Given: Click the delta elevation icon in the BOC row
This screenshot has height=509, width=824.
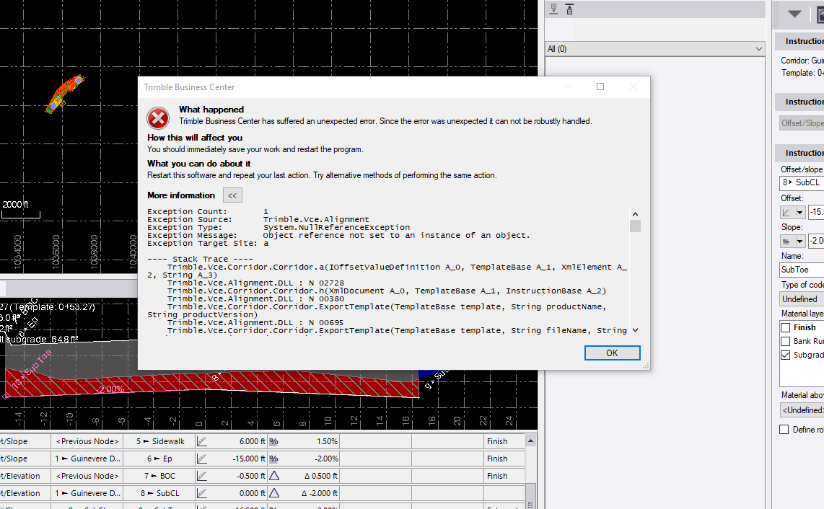Looking at the screenshot, I should click(273, 476).
